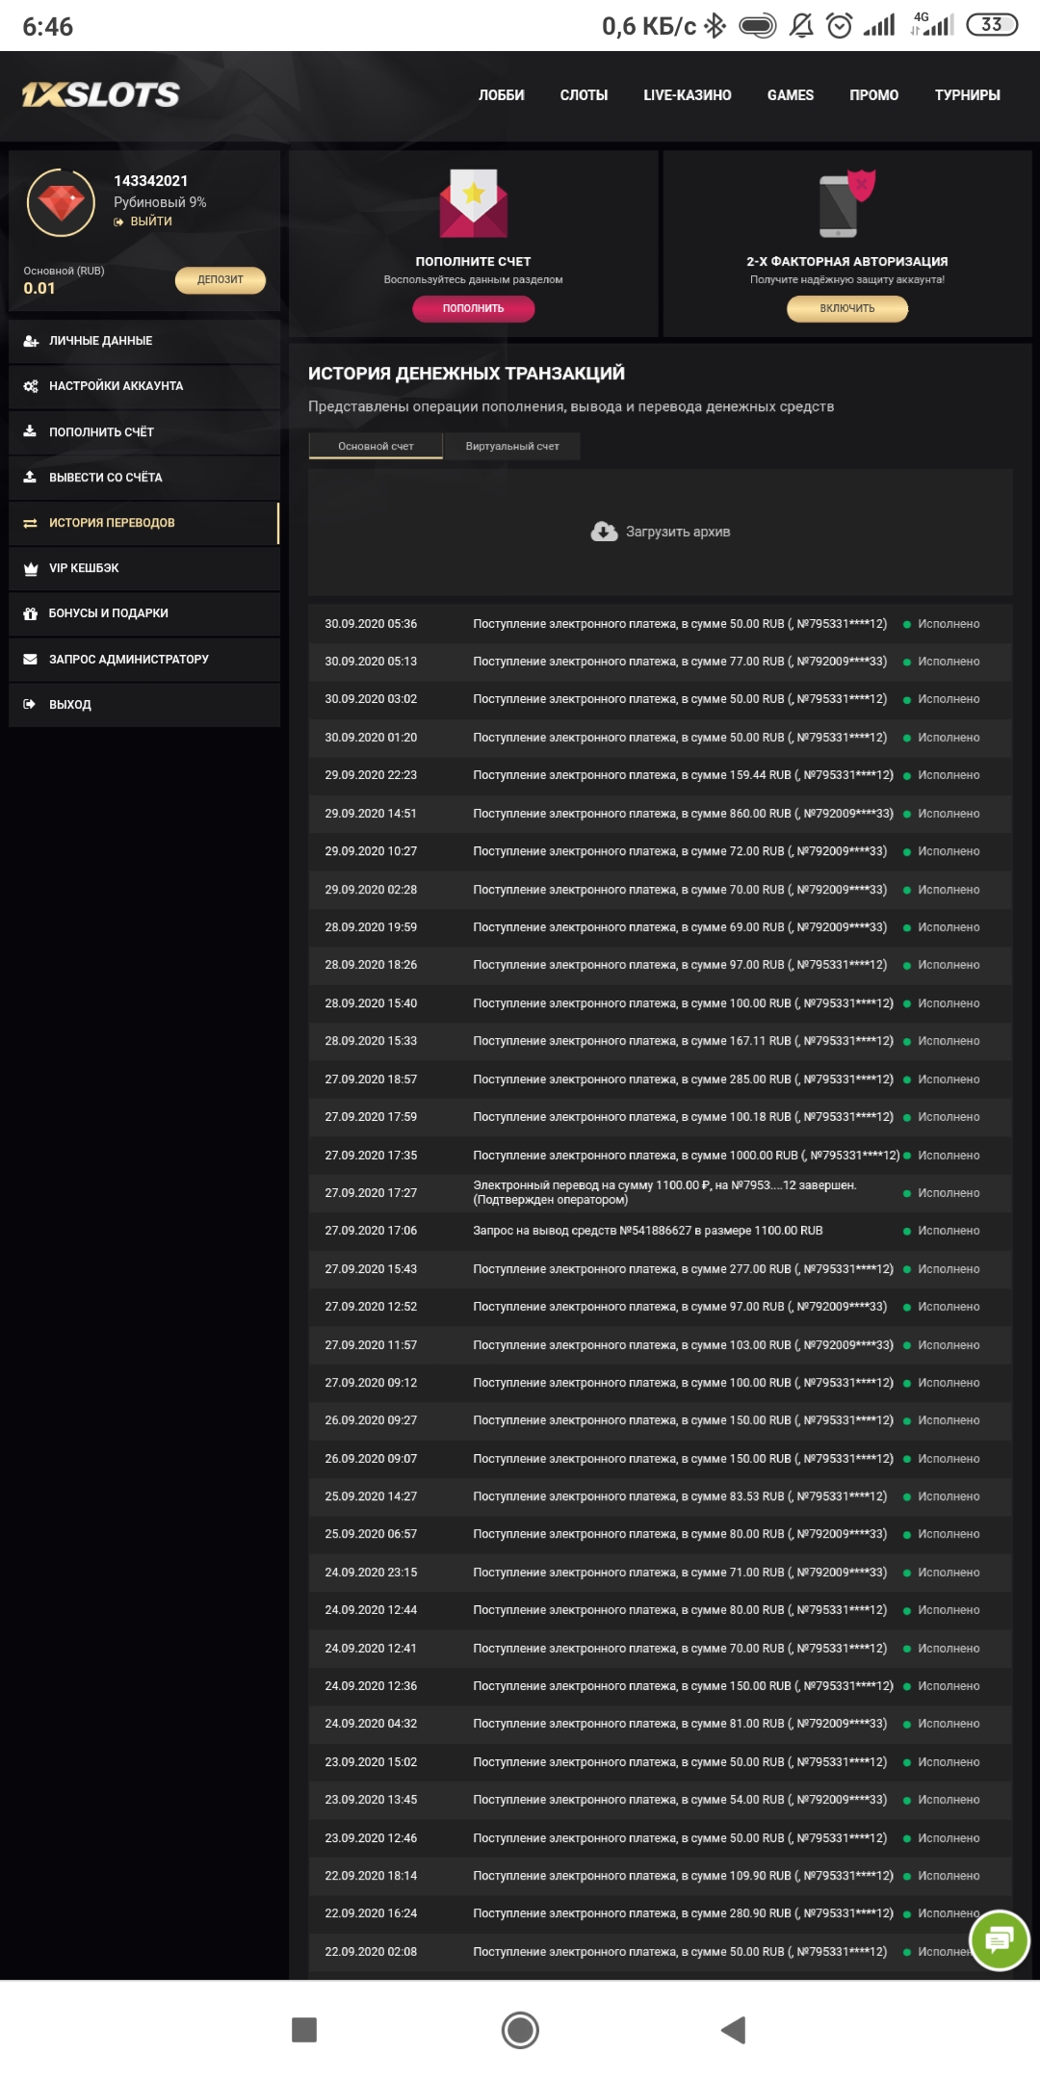
Task: Click the envelope top-up account icon
Action: pos(473,203)
